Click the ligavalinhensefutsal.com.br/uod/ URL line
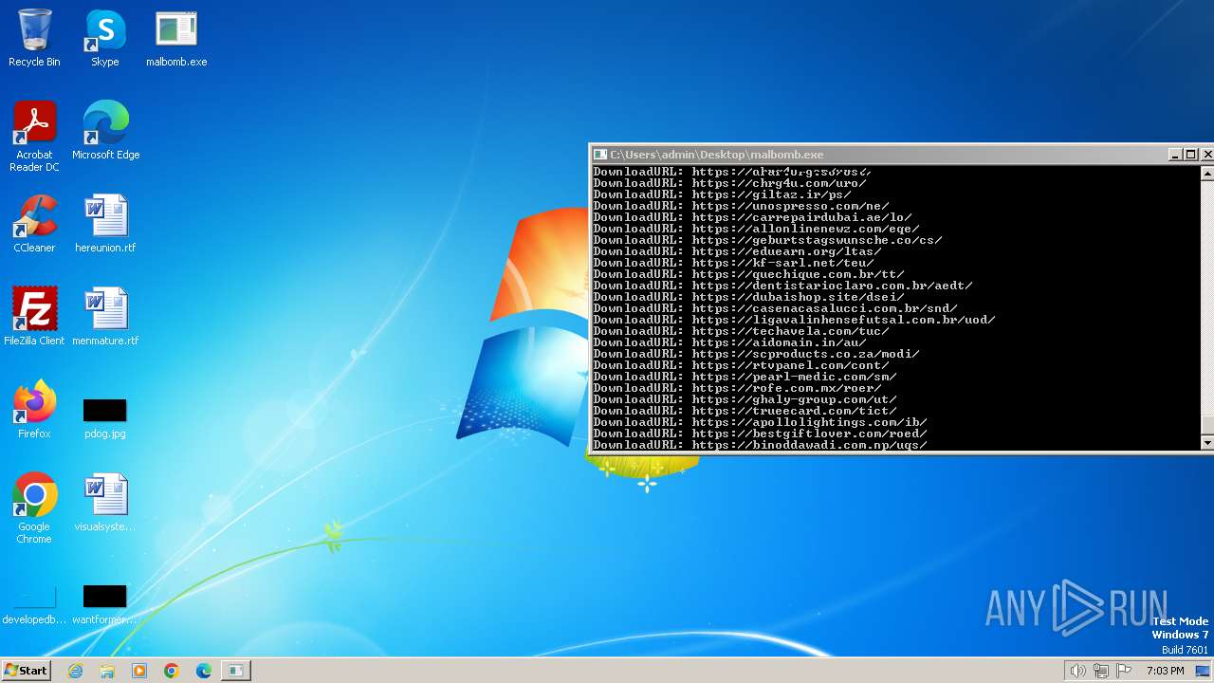 coord(794,320)
